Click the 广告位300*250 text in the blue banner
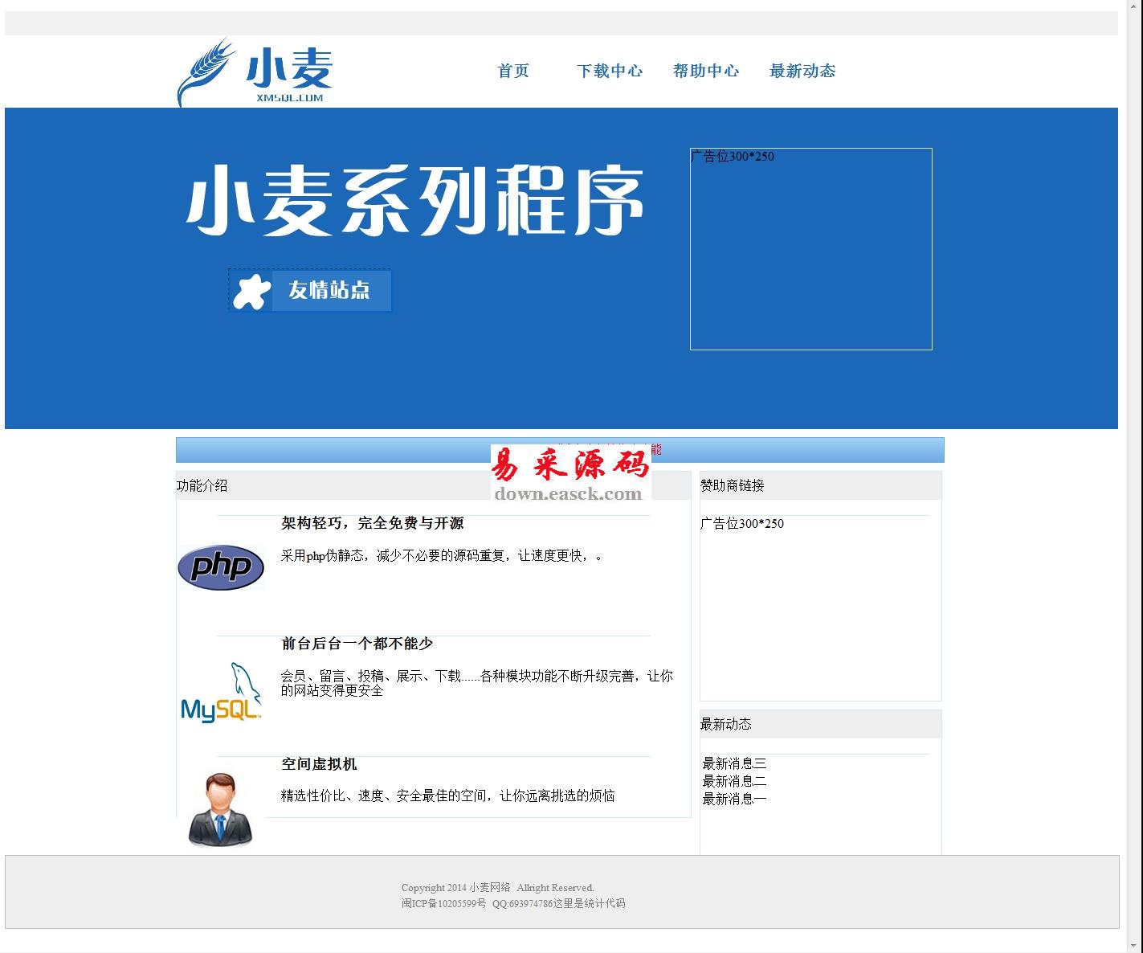1143x953 pixels. pyautogui.click(x=733, y=156)
